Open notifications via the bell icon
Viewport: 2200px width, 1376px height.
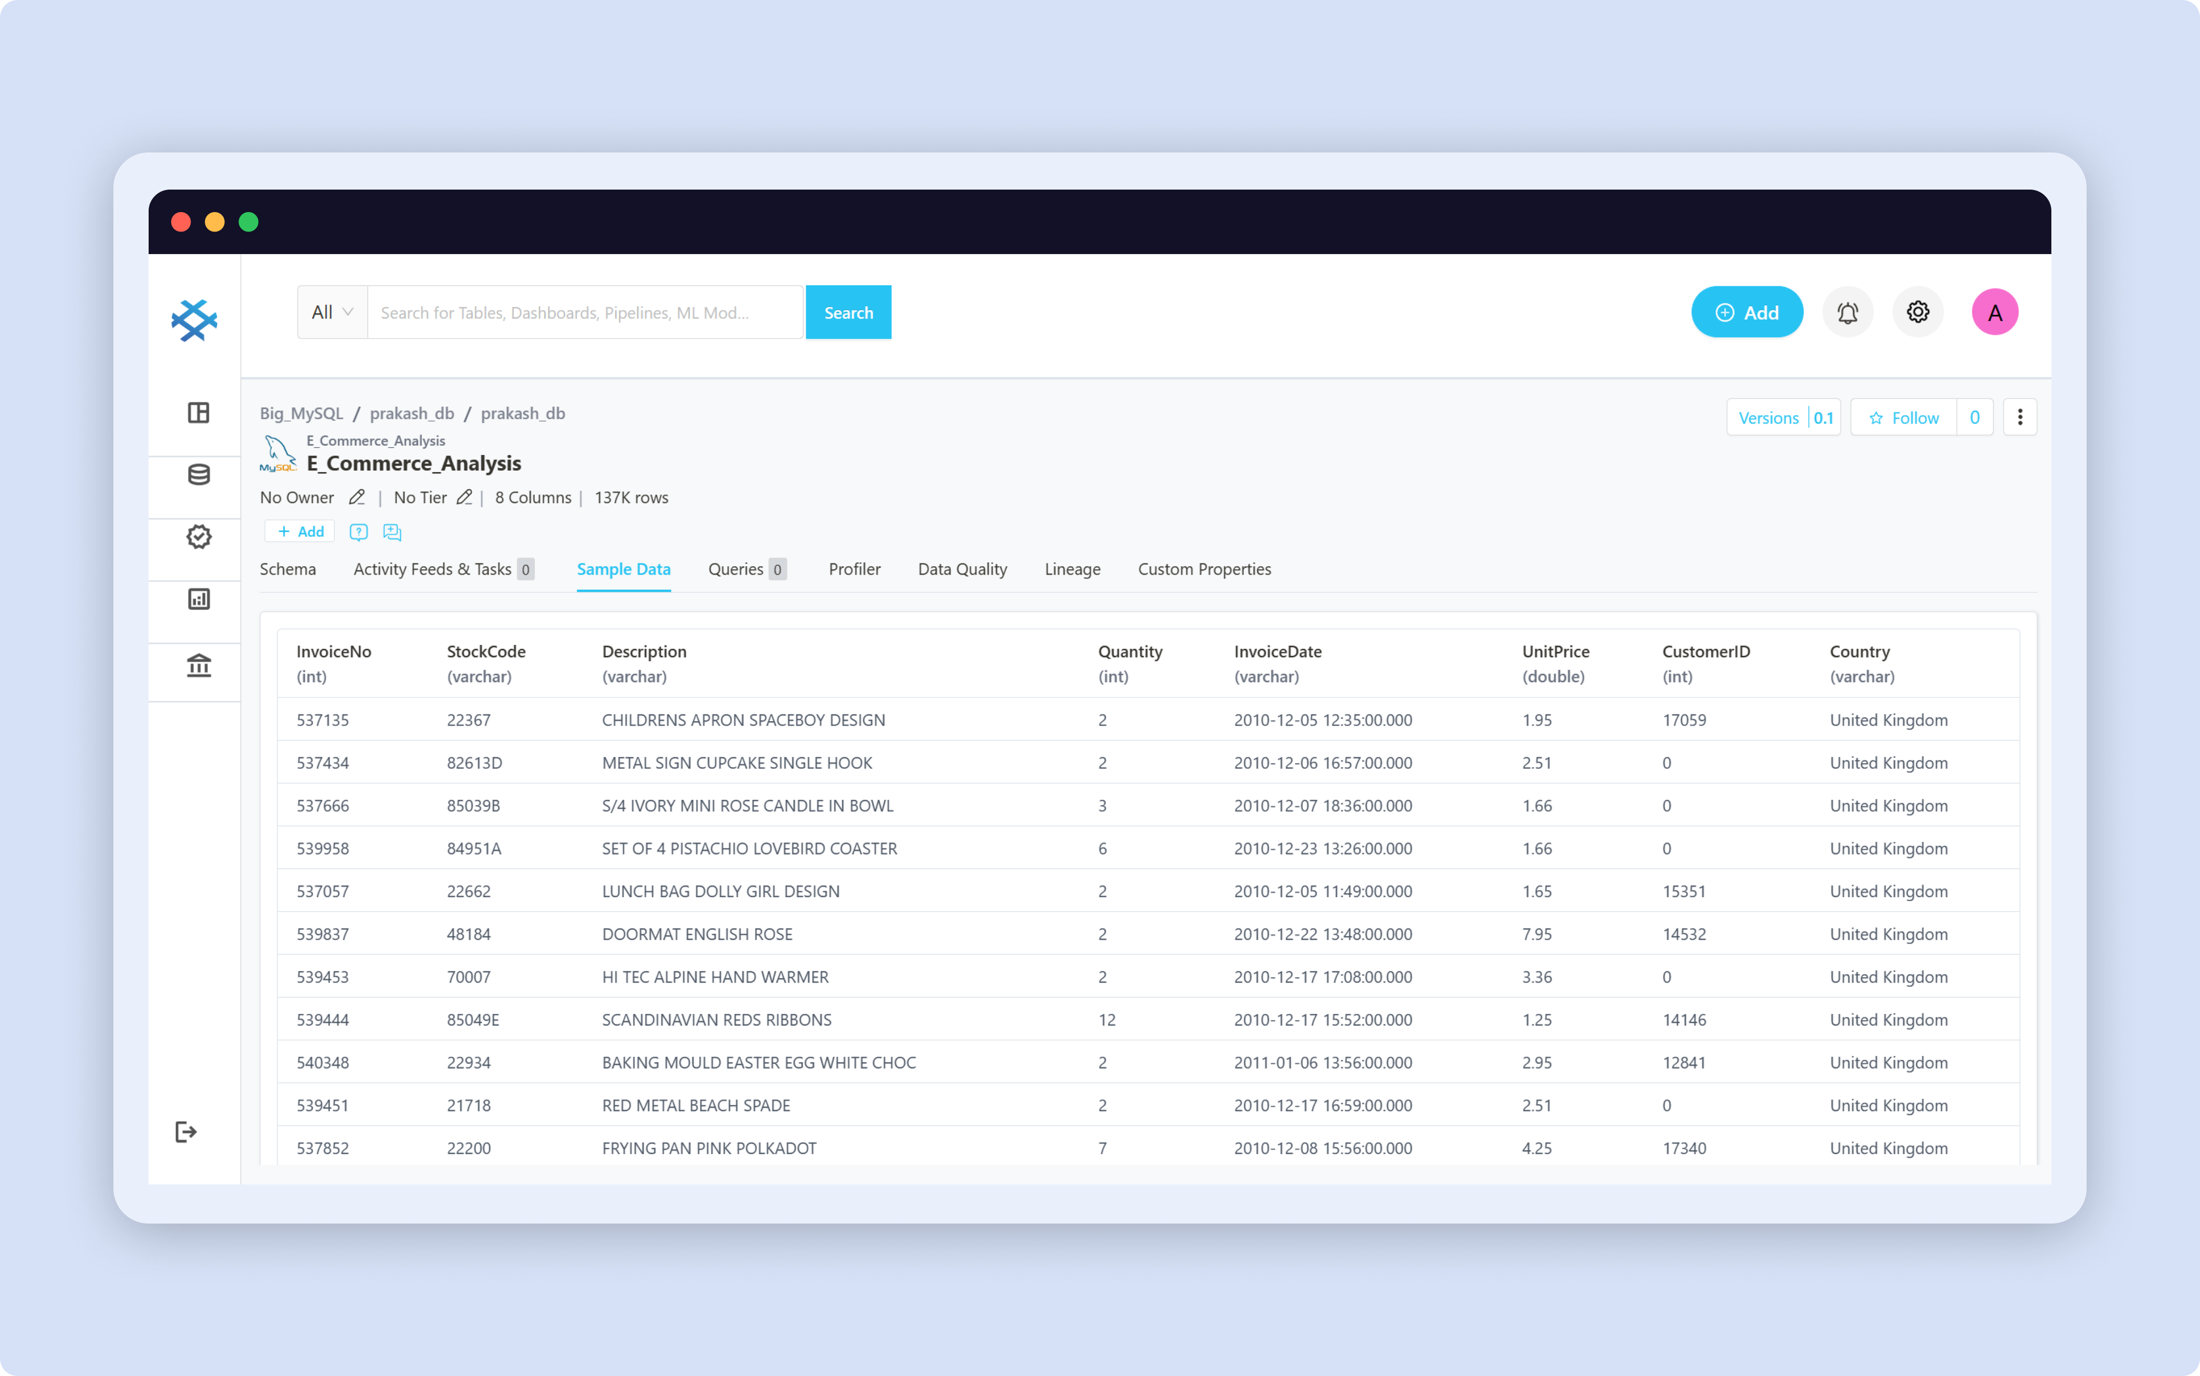pyautogui.click(x=1848, y=311)
